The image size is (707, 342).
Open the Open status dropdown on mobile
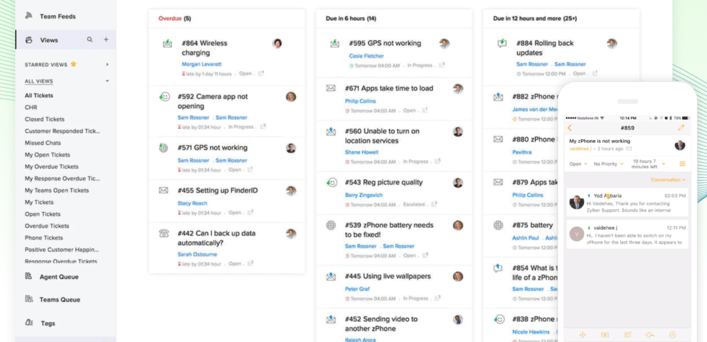pyautogui.click(x=578, y=164)
